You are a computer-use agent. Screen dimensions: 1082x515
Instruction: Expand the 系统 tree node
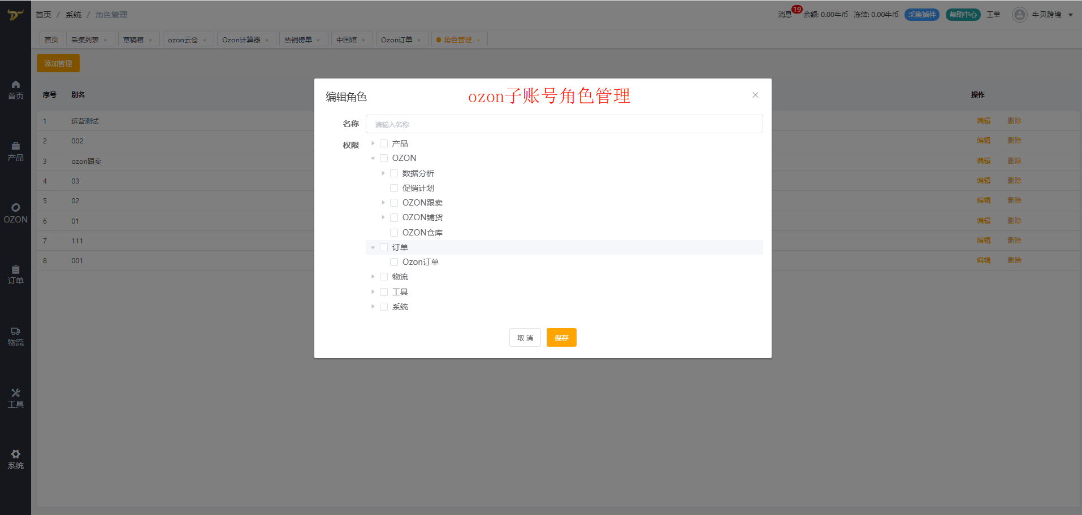point(373,307)
